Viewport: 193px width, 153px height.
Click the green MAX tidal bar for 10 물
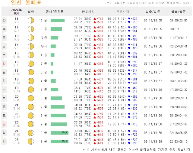(x=59, y=133)
